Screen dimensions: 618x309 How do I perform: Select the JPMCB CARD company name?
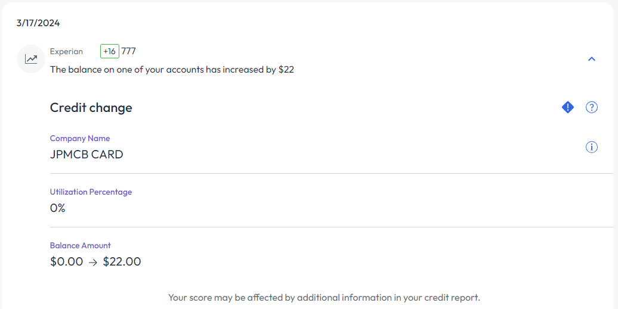(86, 155)
